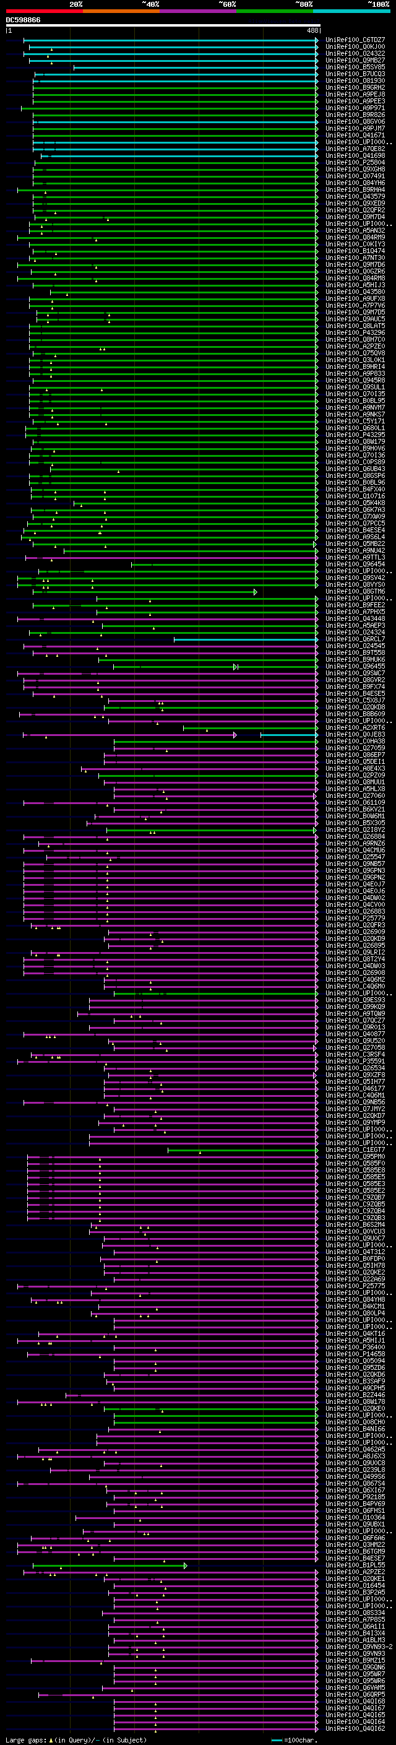
Task: Open the UniRef100_B9R826 hit link
Action: [x=355, y=115]
